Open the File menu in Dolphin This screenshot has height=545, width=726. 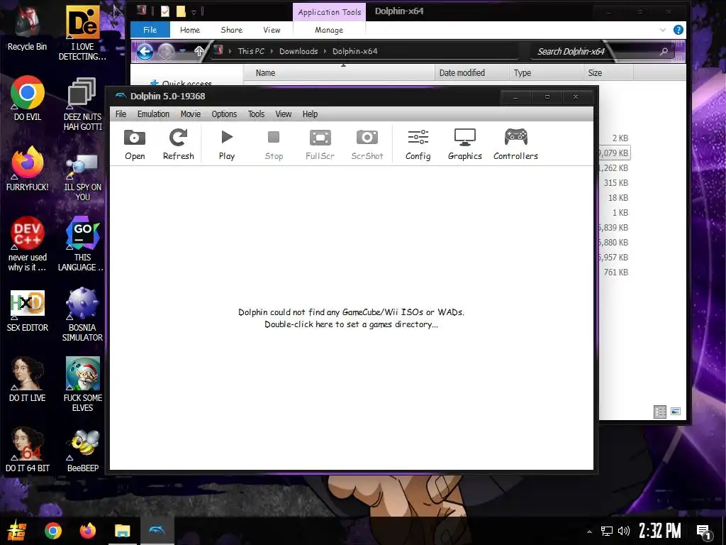click(x=121, y=114)
